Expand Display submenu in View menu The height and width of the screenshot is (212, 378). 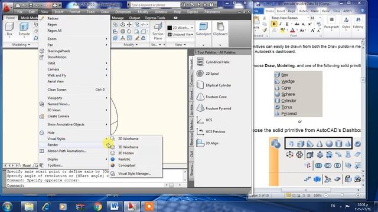[x=74, y=159]
